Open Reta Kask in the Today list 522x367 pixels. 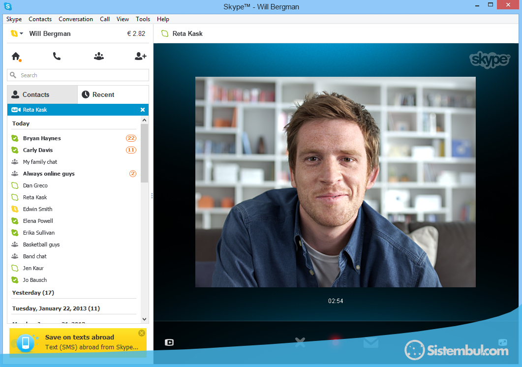(35, 197)
